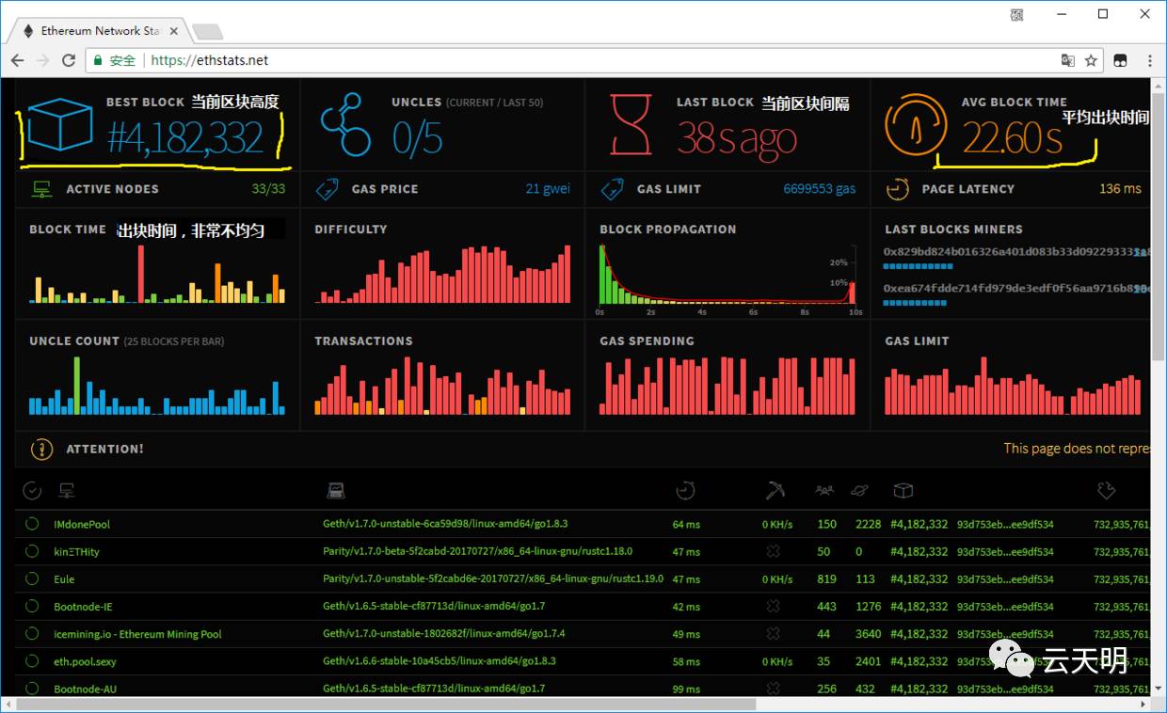Open a new browser tab
The height and width of the screenshot is (713, 1167).
point(207,32)
